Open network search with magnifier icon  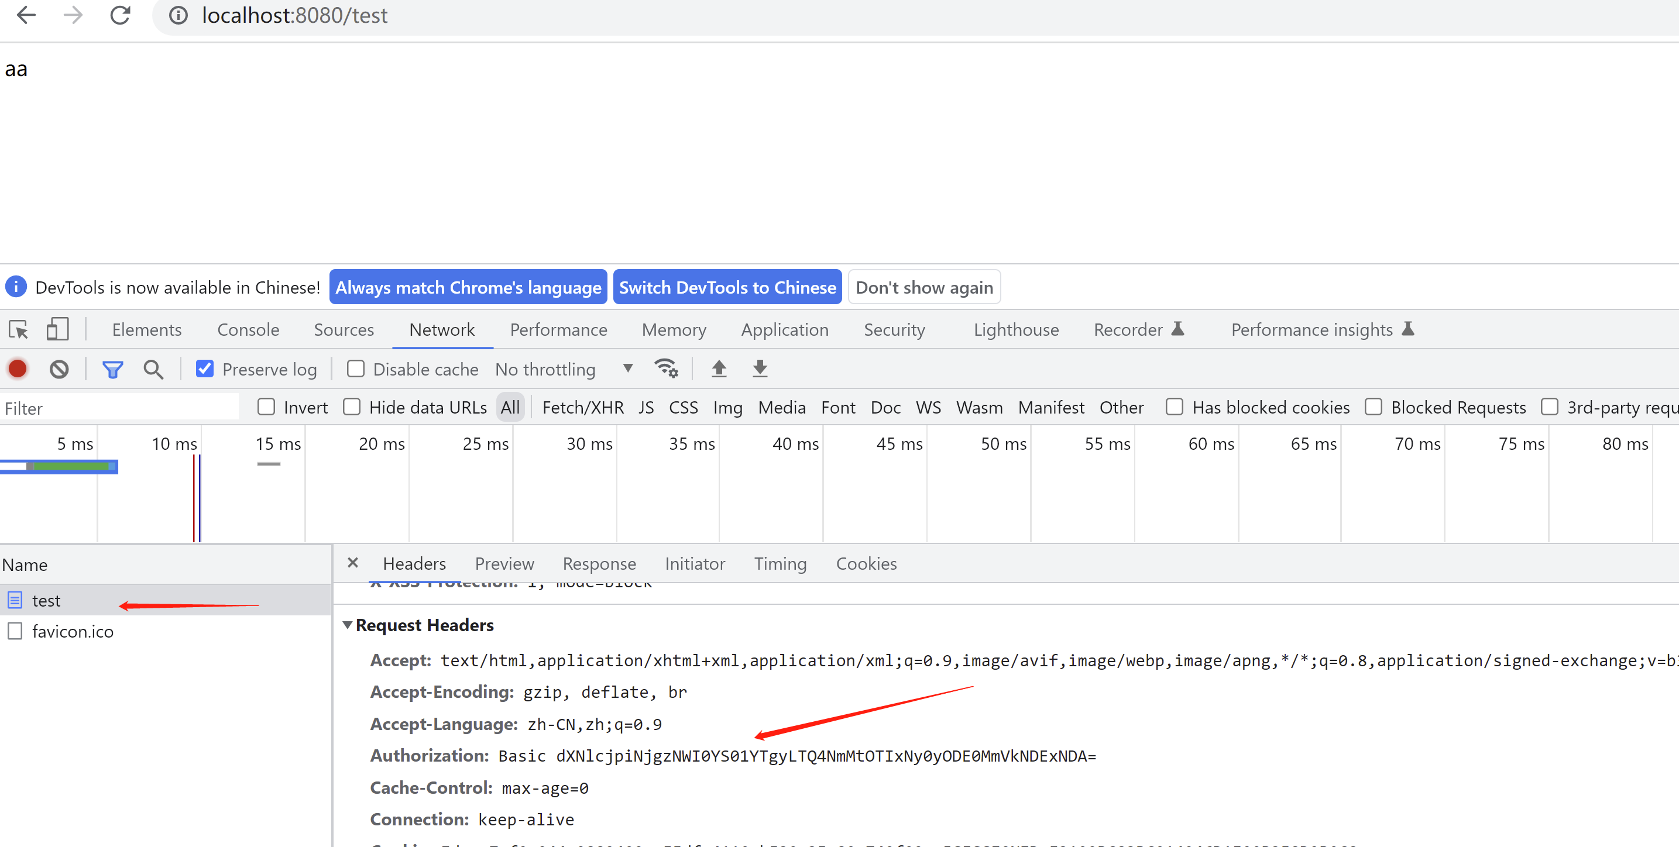[153, 370]
